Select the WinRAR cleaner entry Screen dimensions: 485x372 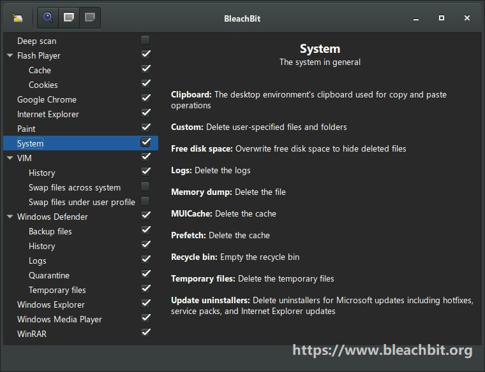[x=32, y=334]
